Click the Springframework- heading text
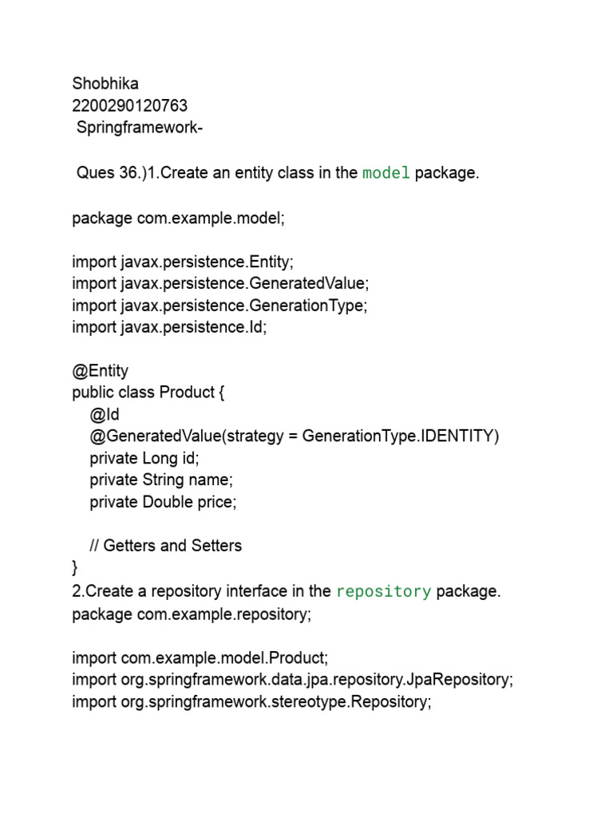Viewport: 613px width, 817px height. pyautogui.click(x=140, y=128)
